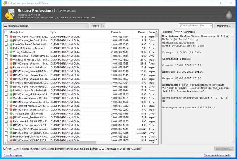Click the green status dot of [NNMClub.to]_RegCool 1.320
The image size is (237, 159).
click(x=11, y=41)
